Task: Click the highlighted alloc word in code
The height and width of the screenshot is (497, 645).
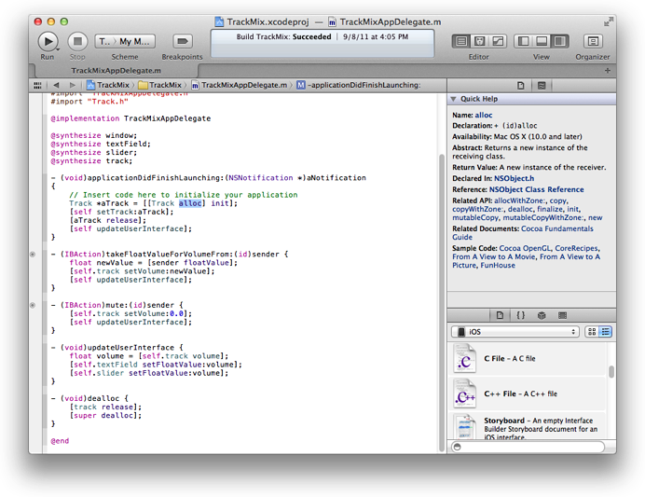Action: (190, 203)
